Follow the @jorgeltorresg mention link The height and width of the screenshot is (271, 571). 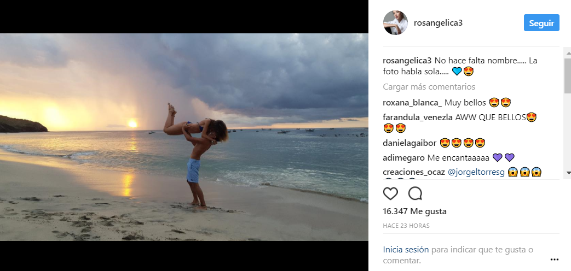[x=476, y=172]
